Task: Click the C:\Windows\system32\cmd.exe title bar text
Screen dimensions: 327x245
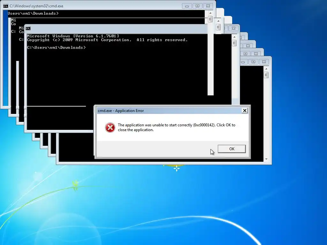Action: click(x=36, y=6)
